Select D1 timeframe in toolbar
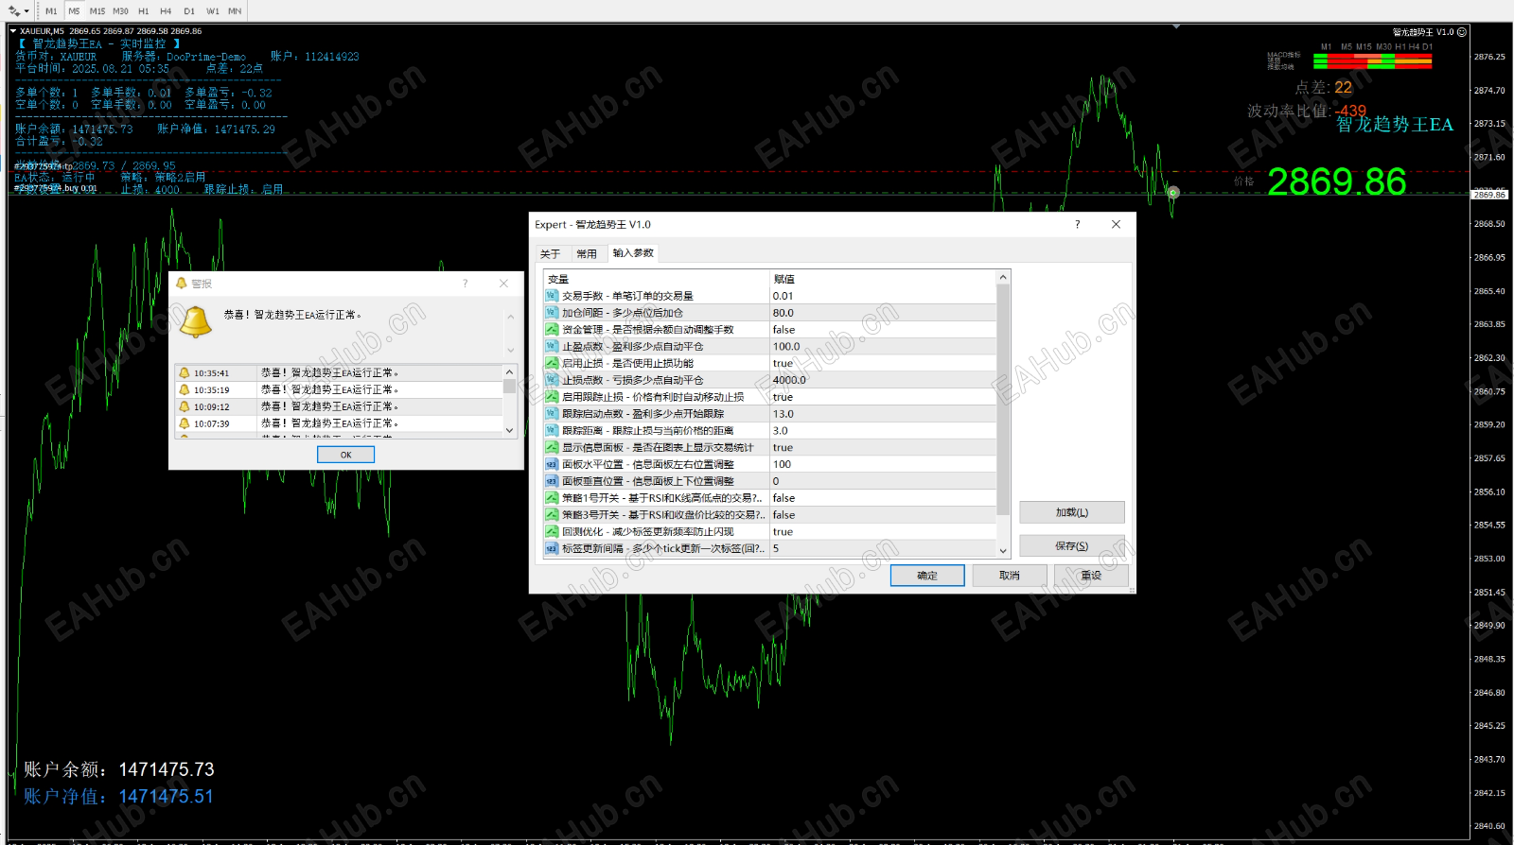 (x=189, y=11)
